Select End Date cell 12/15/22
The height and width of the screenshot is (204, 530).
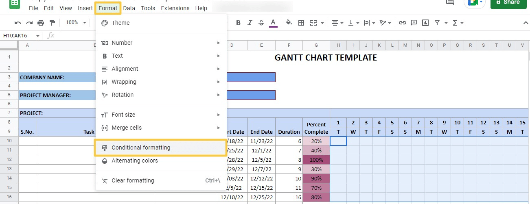[x=261, y=188]
